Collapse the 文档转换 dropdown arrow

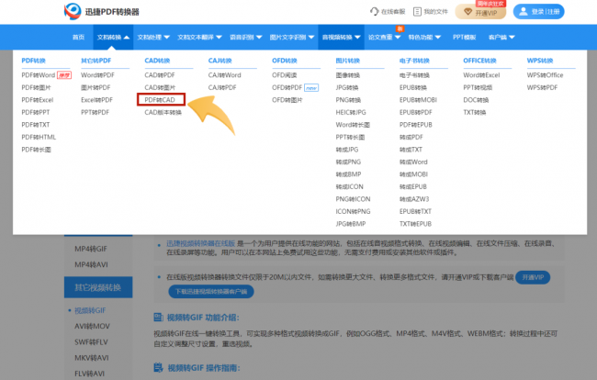[x=127, y=38]
